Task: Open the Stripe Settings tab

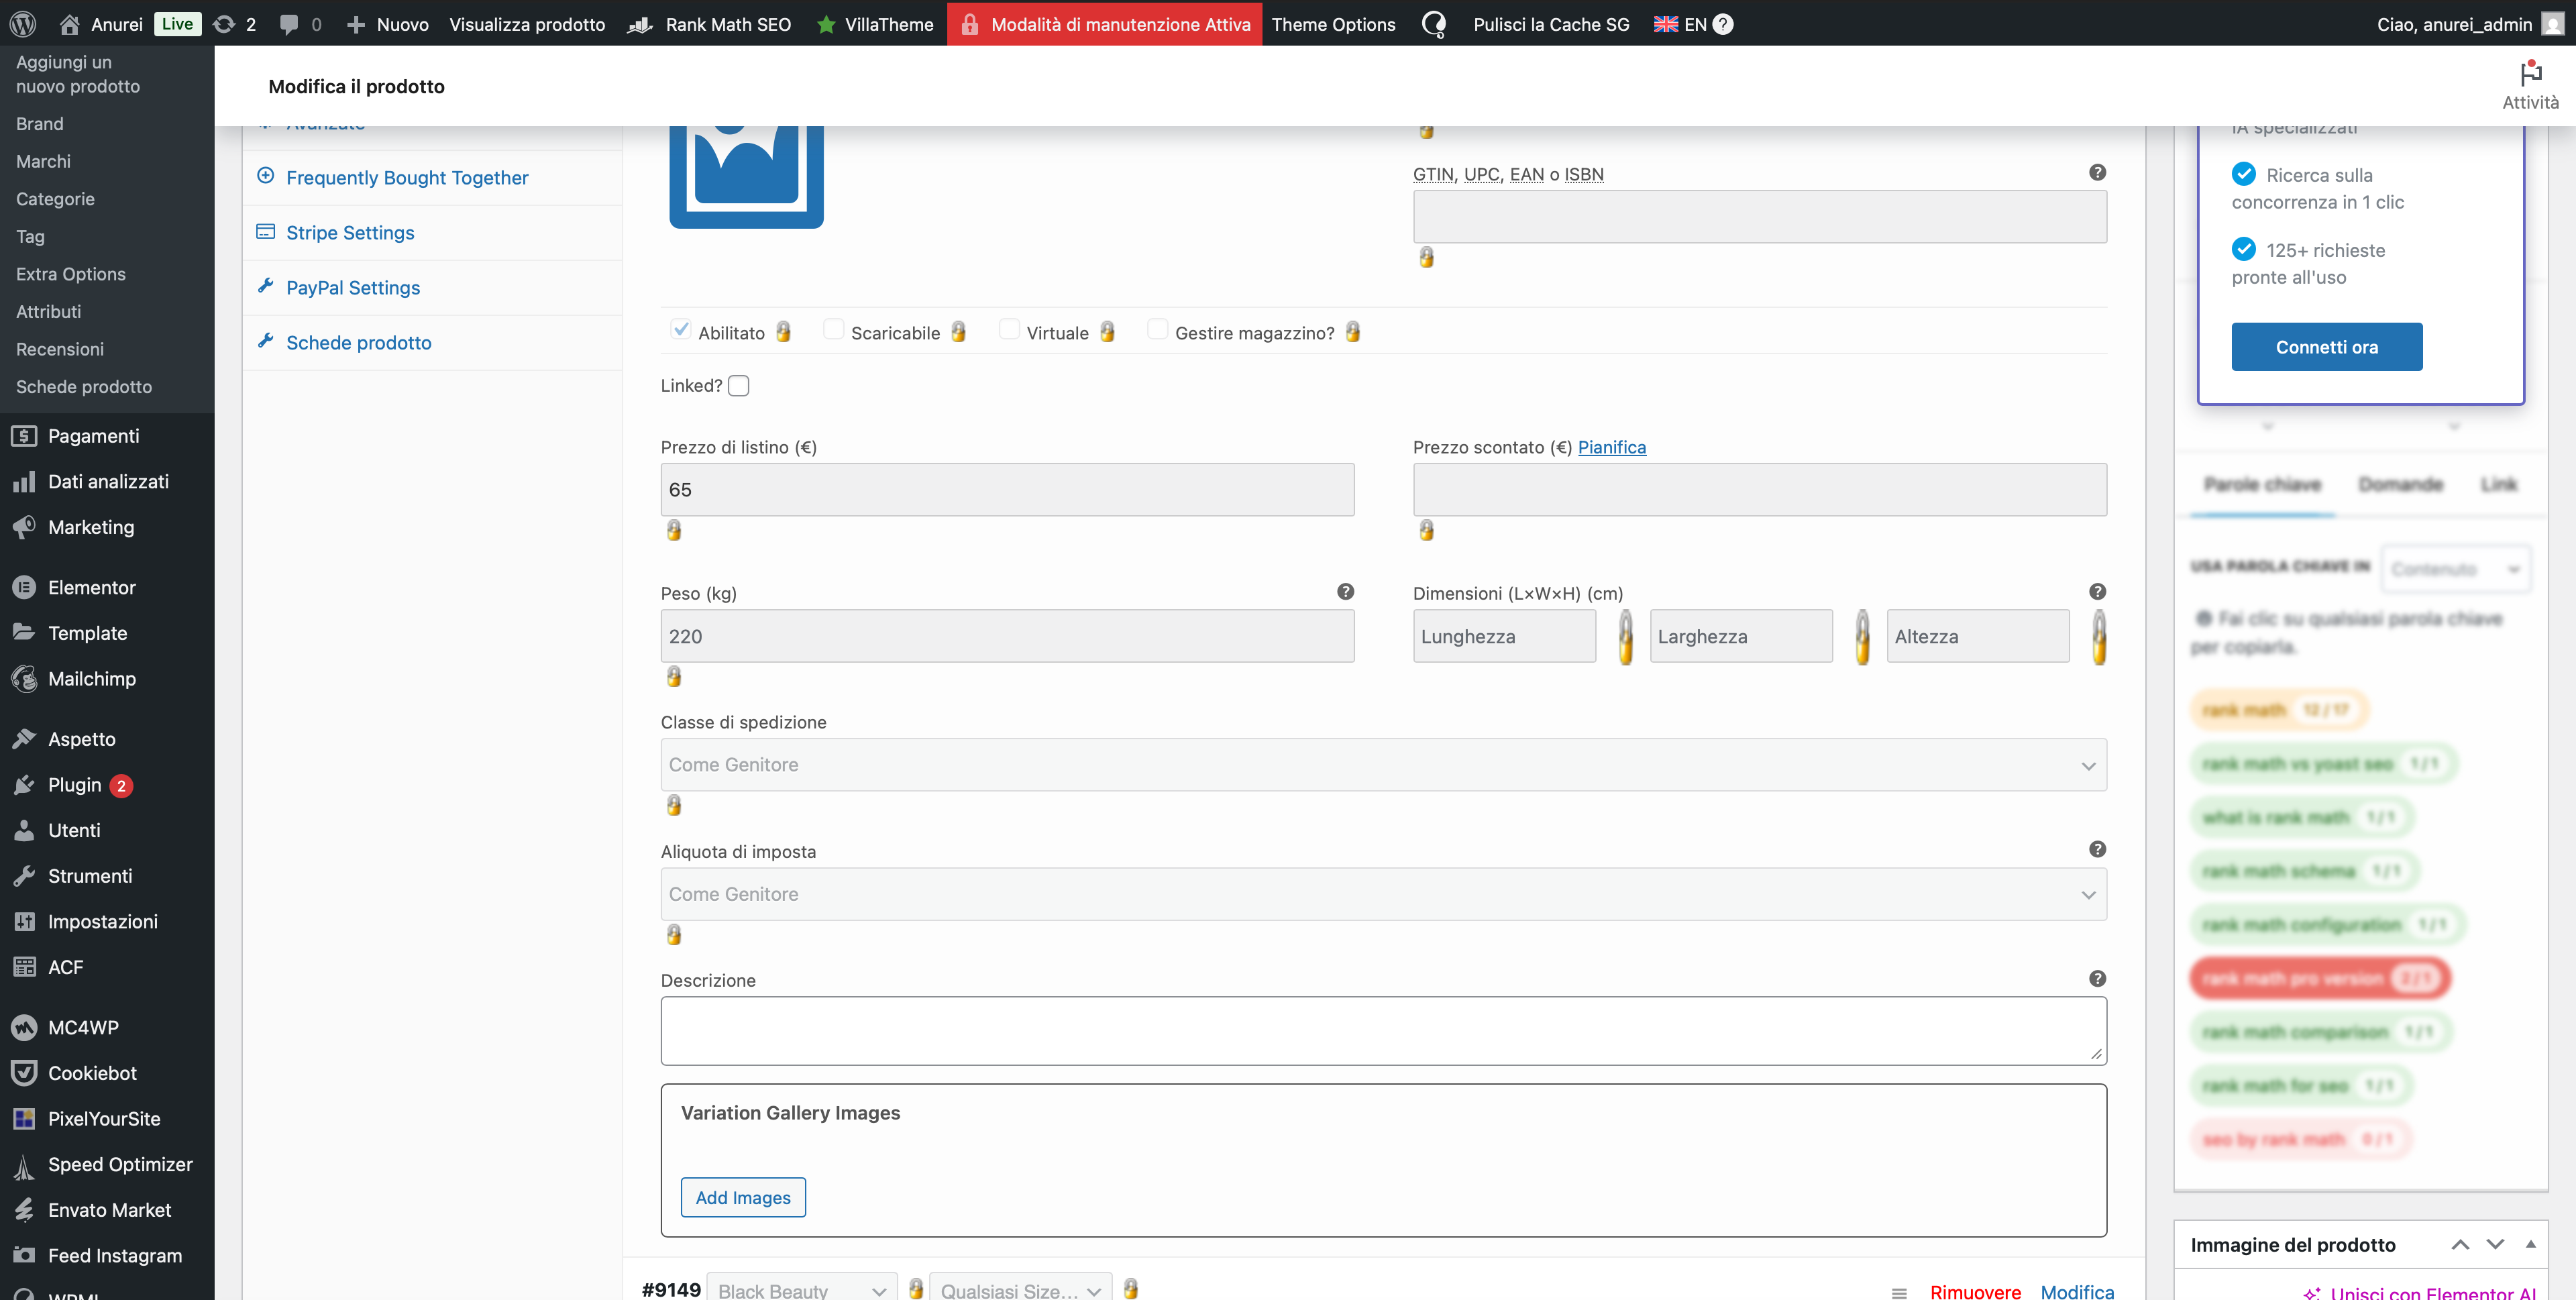Action: pyautogui.click(x=350, y=233)
